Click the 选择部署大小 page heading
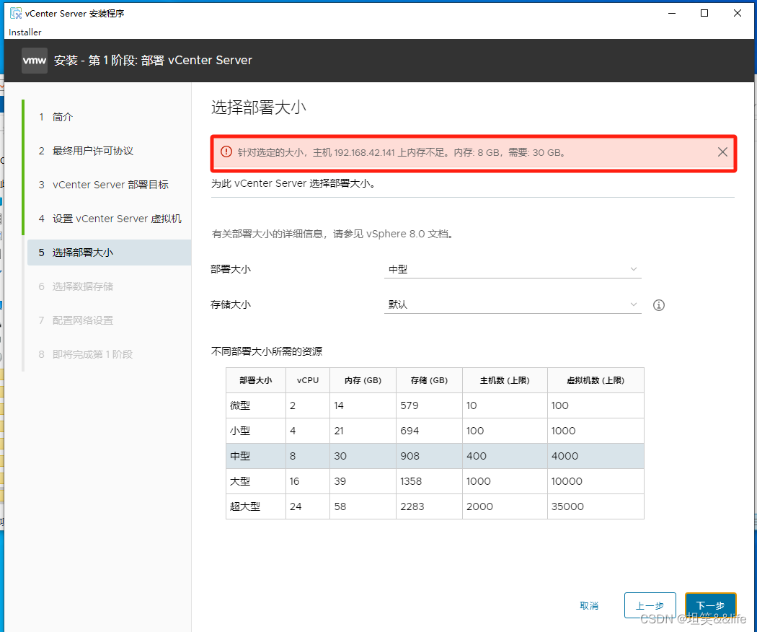 [259, 107]
